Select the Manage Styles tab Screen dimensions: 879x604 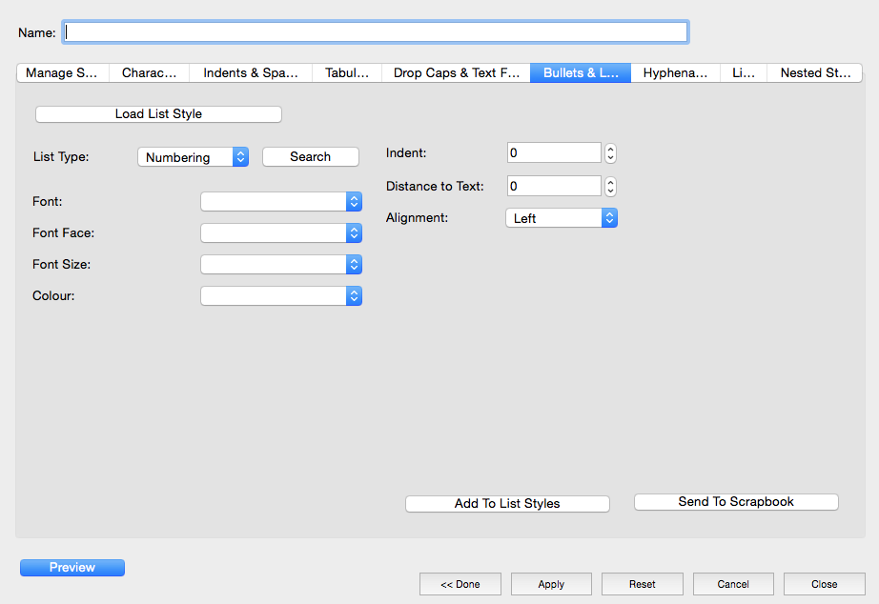pos(62,73)
